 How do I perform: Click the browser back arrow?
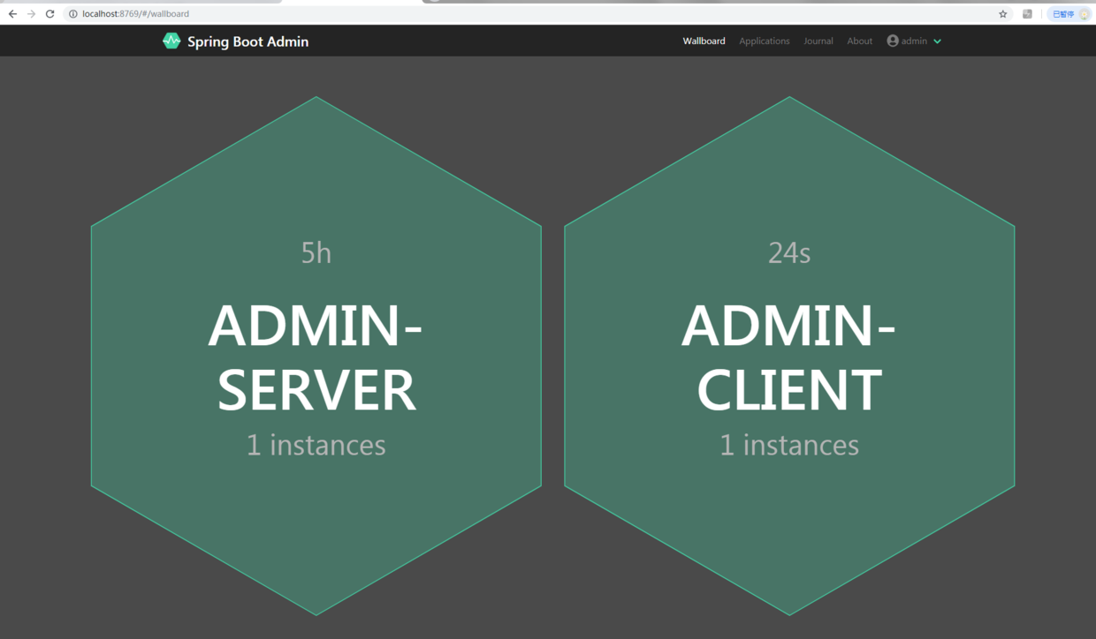(12, 14)
